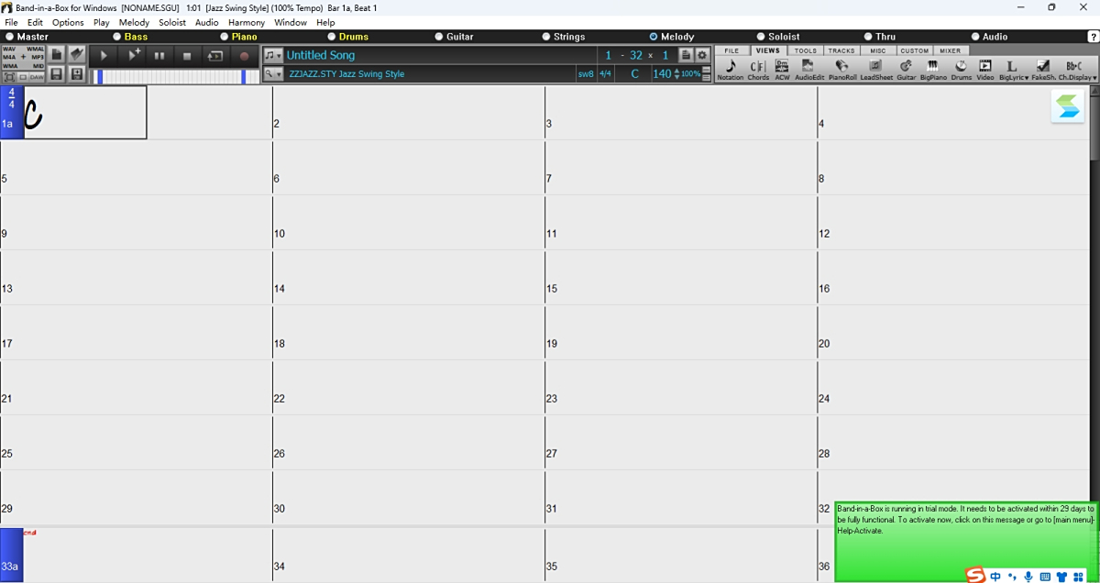Click the song settings gear icon
Viewport: 1100px width, 583px height.
[702, 56]
